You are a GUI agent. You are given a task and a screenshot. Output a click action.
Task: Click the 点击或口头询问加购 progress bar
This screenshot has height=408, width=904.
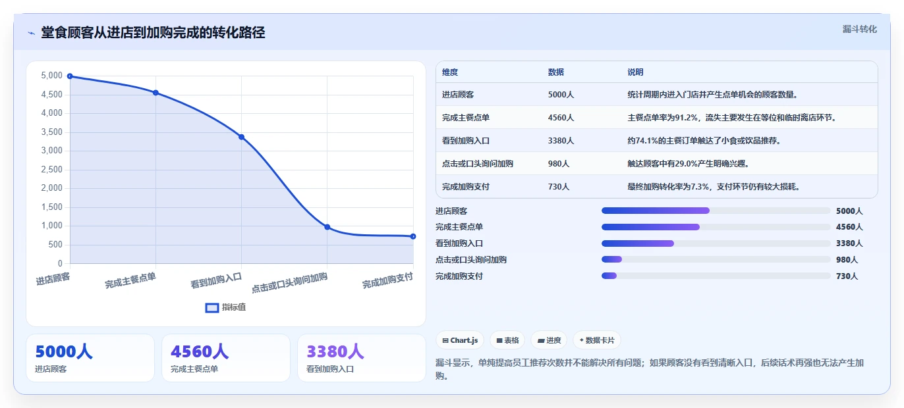[716, 260]
